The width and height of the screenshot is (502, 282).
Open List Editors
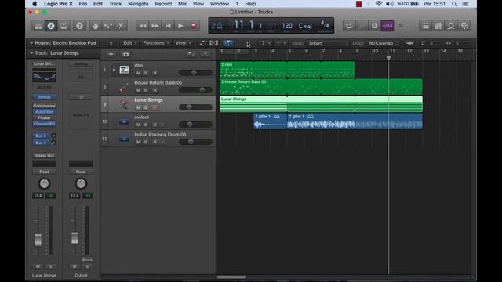coord(425,26)
